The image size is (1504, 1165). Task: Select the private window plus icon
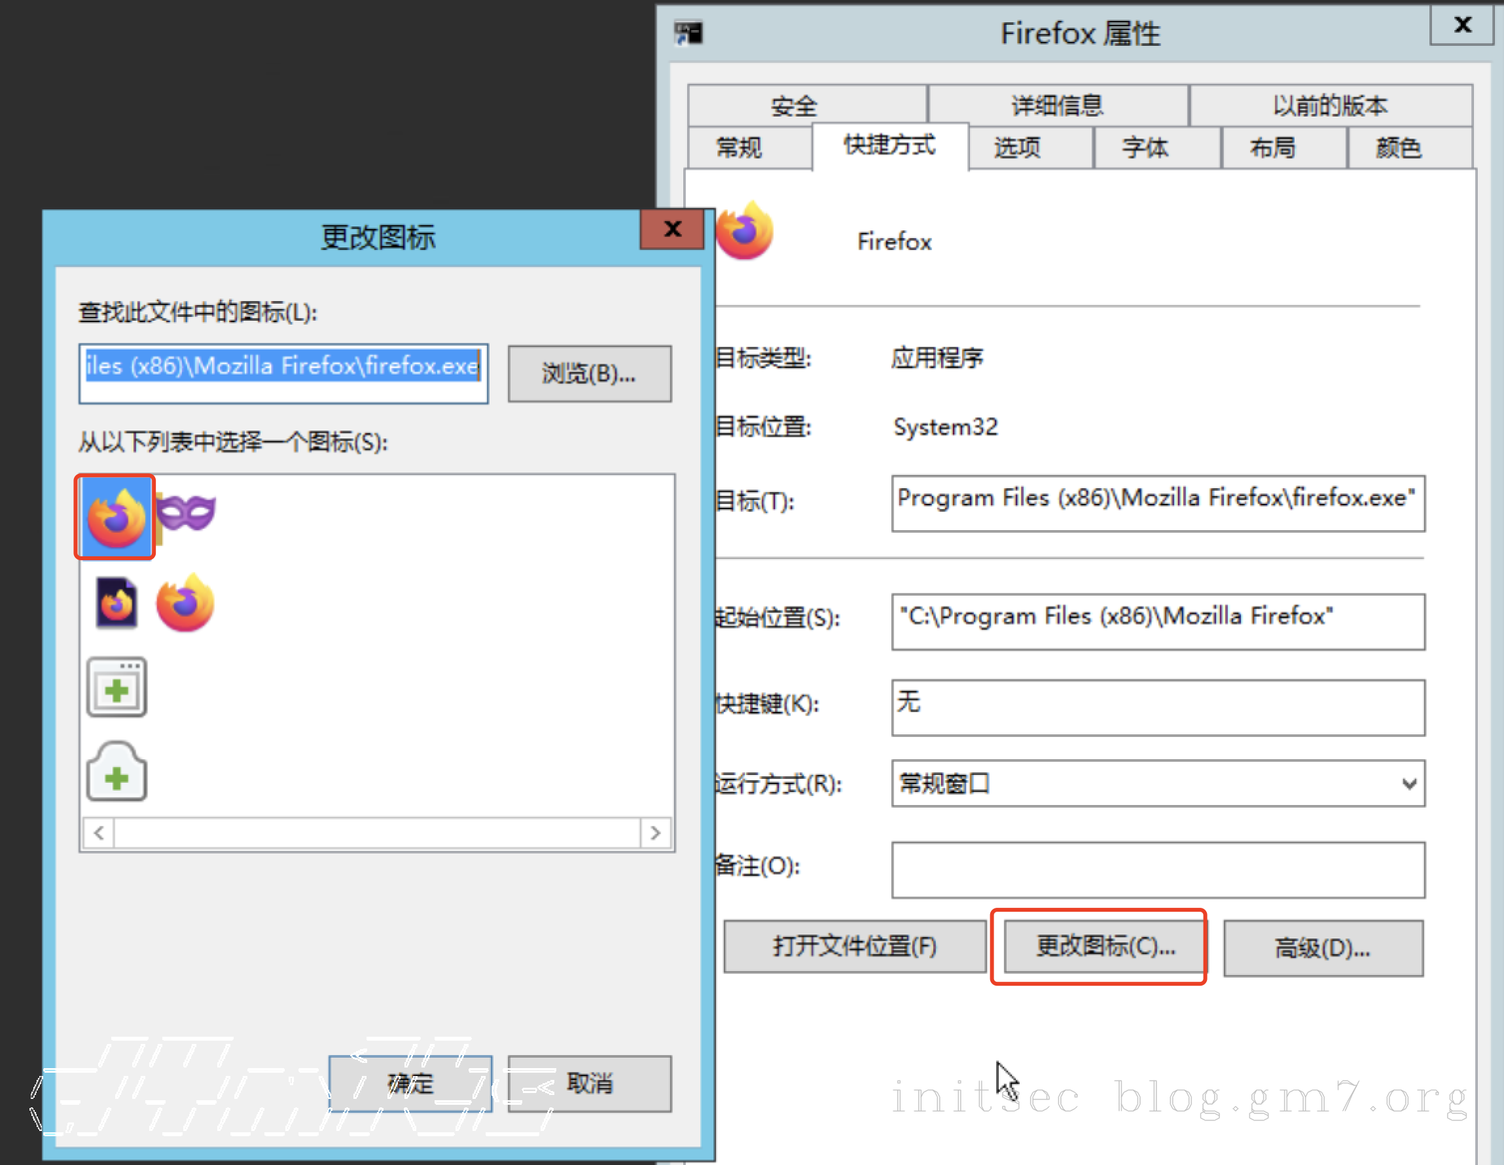[x=116, y=773]
